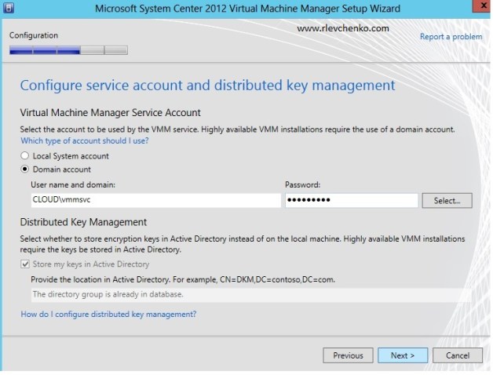Click the 'User name and domain:' label
The image size is (493, 375).
click(x=73, y=185)
